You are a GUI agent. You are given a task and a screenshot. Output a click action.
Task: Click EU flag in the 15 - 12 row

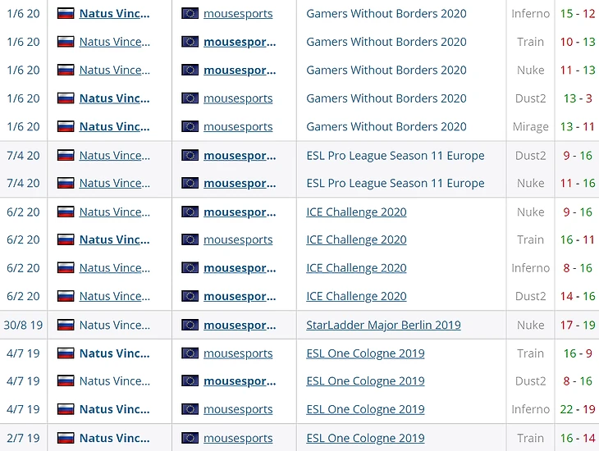(190, 13)
